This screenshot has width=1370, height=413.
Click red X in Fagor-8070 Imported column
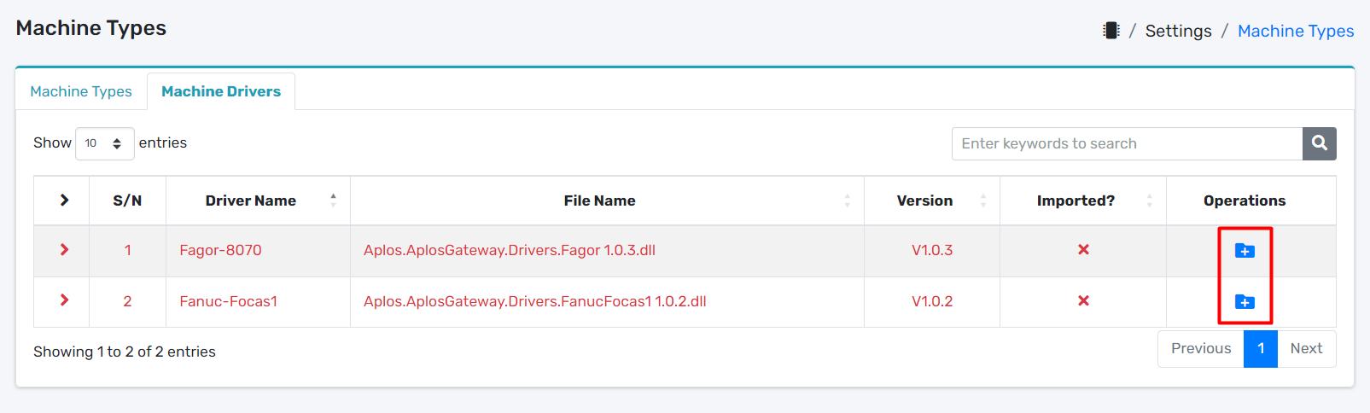coord(1083,250)
